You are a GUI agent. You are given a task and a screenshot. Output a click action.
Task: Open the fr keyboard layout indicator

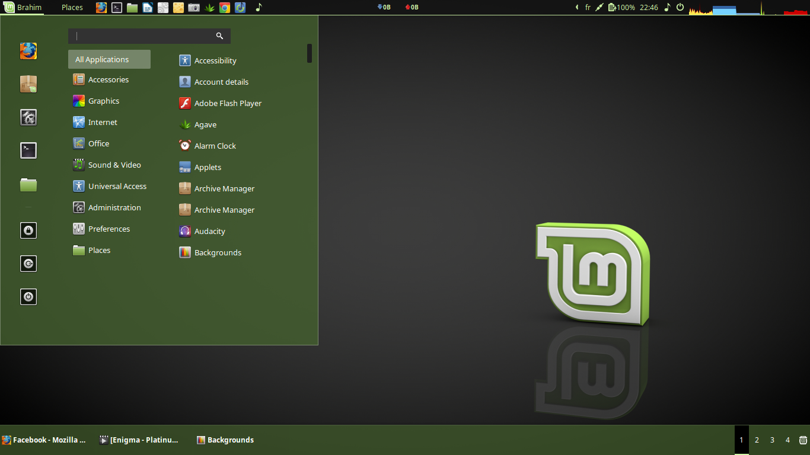coord(588,8)
